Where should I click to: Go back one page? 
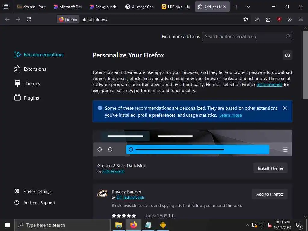[x=7, y=19]
